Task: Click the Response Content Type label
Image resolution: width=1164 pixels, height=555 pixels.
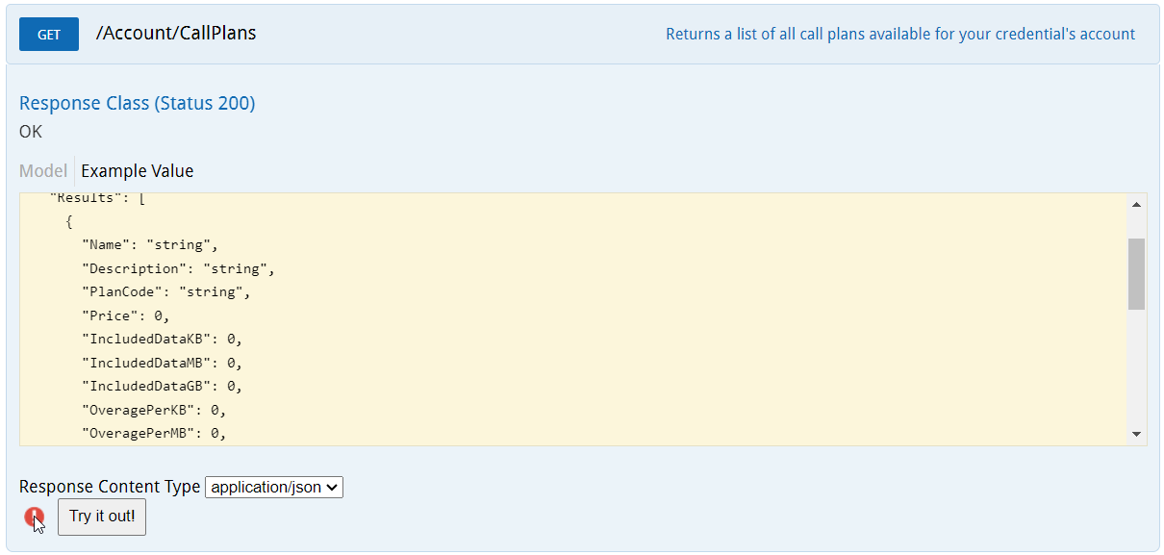Action: click(110, 488)
